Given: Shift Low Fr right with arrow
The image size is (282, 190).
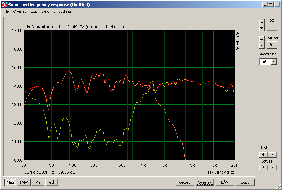Looking at the screenshot, I should (x=272, y=167).
